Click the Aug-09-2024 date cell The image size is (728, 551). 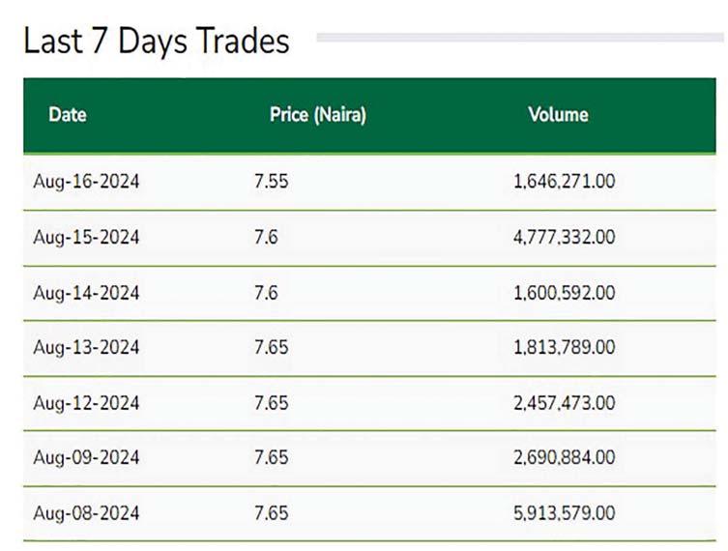pyautogui.click(x=86, y=457)
